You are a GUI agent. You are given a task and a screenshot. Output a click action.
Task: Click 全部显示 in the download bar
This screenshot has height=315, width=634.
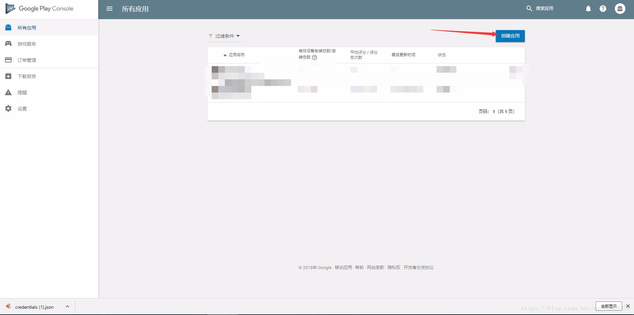[609, 306]
